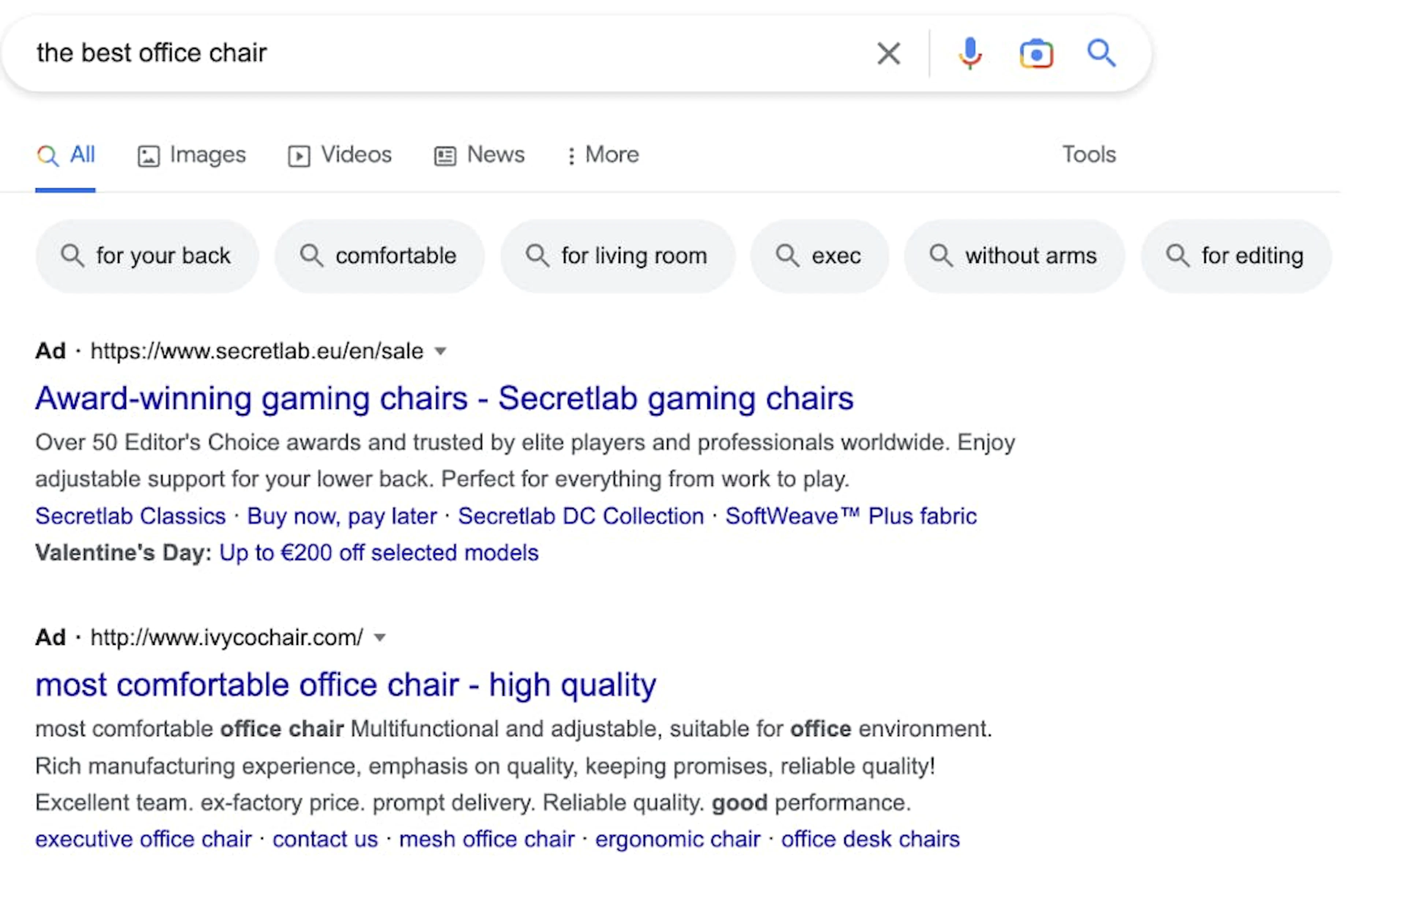The width and height of the screenshot is (1406, 897).
Task: Follow the 'contact us' sitelink
Action: pyautogui.click(x=325, y=840)
